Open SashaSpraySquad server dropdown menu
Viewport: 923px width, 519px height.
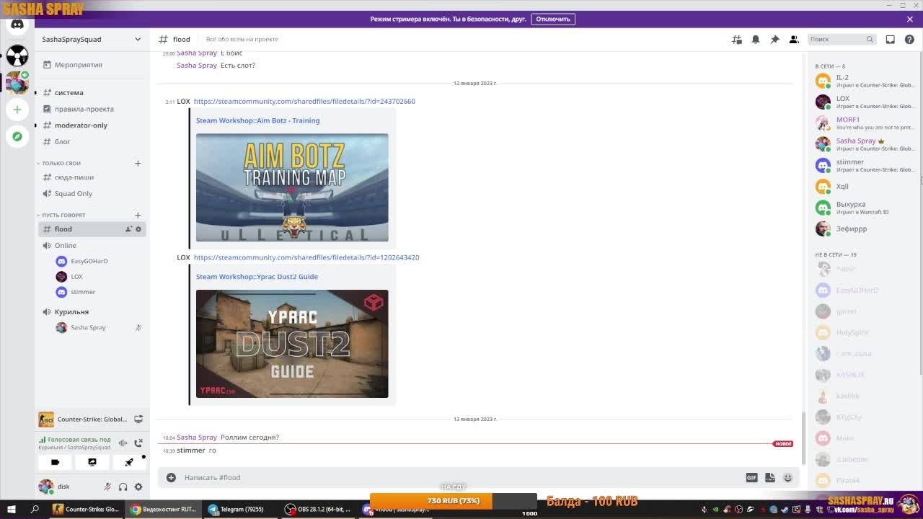[x=138, y=39]
